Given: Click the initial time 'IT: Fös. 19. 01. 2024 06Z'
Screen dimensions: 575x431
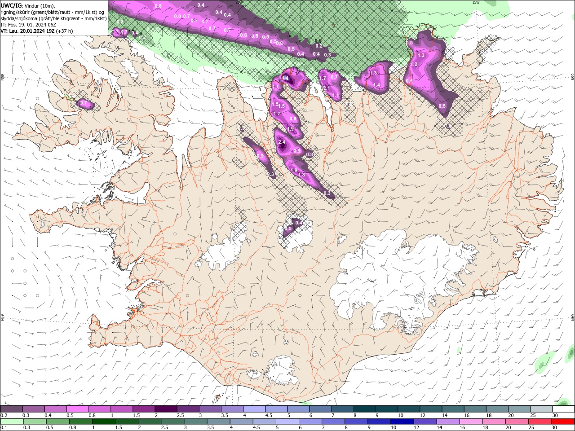Looking at the screenshot, I should pyautogui.click(x=28, y=25).
